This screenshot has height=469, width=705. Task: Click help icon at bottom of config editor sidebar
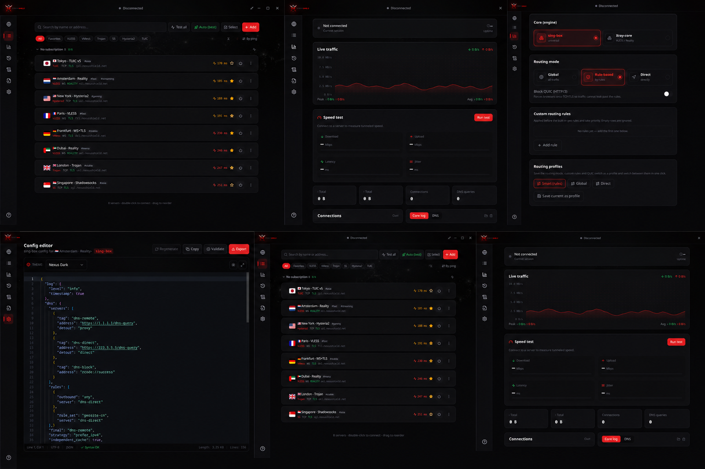tap(9, 458)
